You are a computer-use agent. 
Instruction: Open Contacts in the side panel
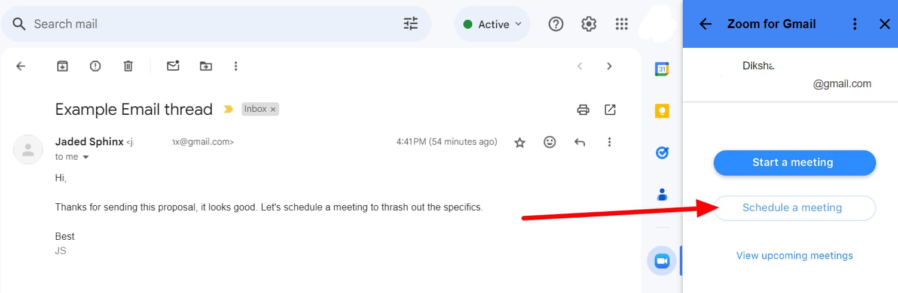(662, 195)
